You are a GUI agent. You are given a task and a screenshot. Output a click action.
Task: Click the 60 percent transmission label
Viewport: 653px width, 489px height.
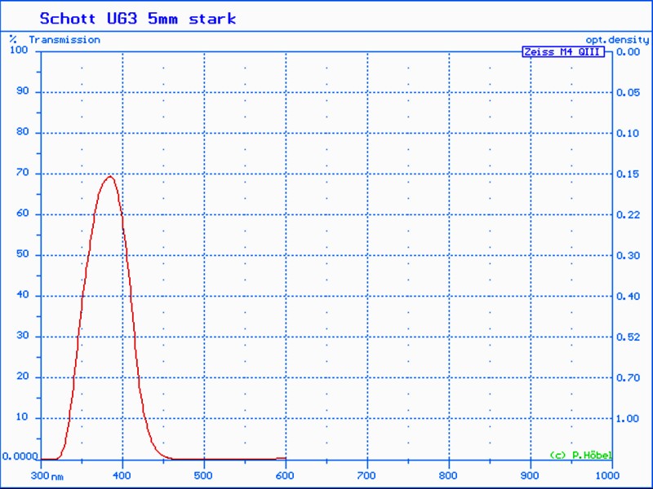click(x=23, y=213)
